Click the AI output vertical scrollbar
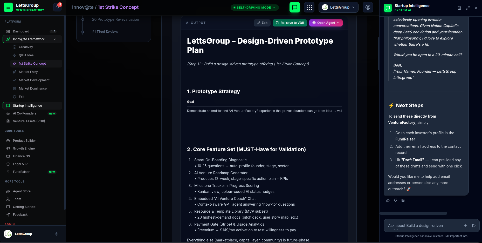Viewport: 482px width, 243px height. tap(378, 54)
